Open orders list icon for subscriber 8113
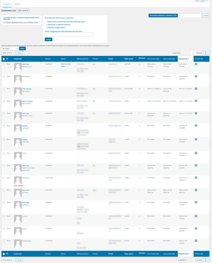 coord(196,178)
